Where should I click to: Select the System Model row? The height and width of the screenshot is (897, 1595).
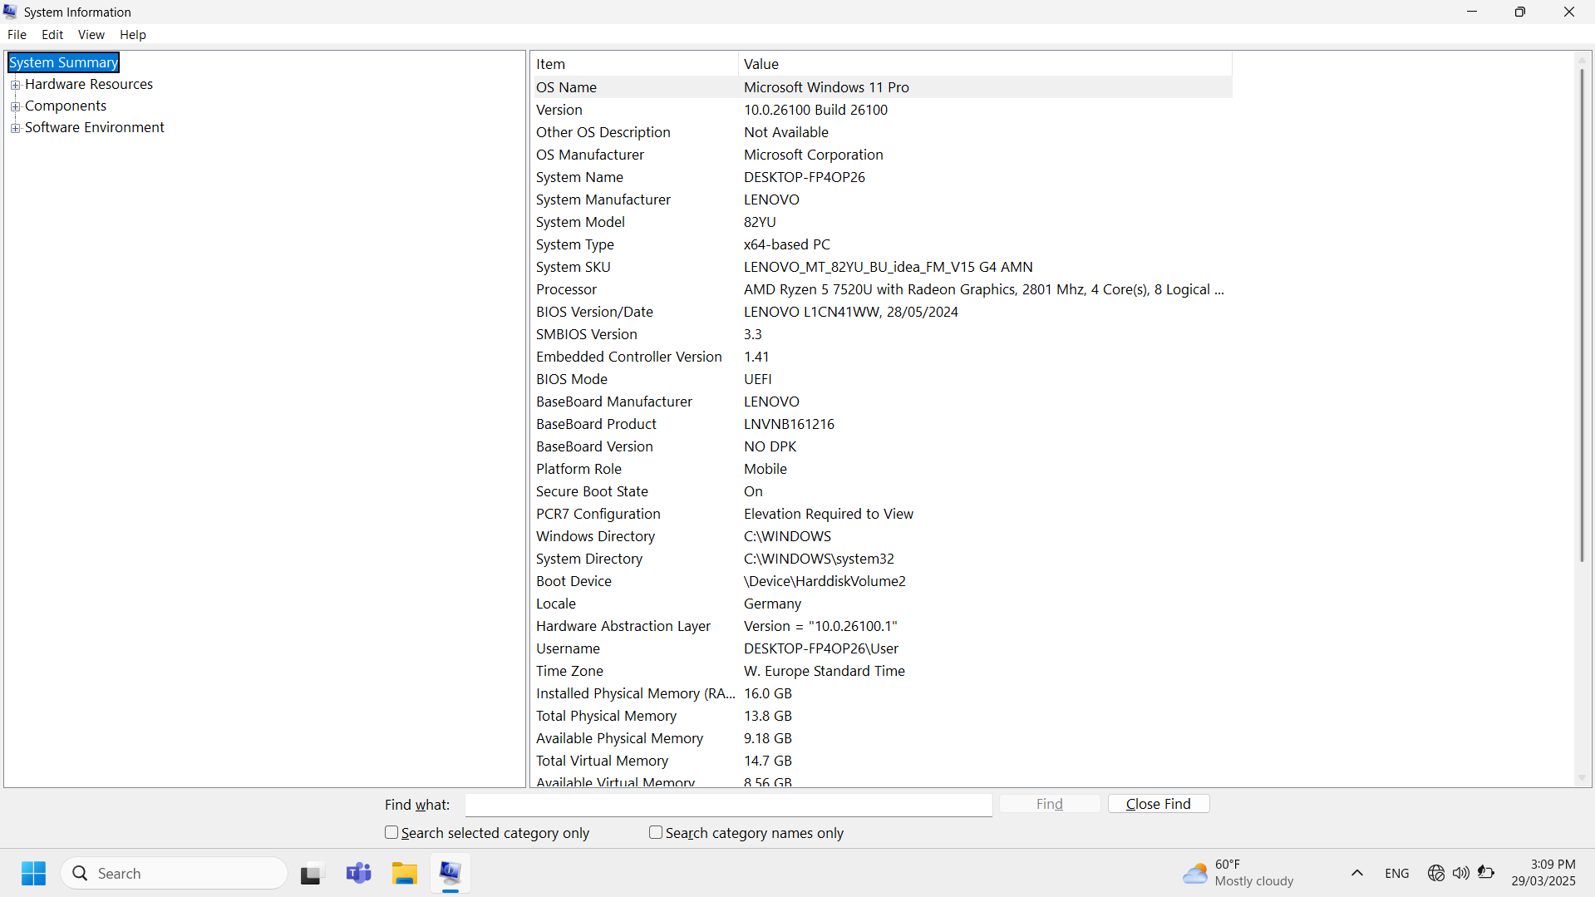[x=882, y=222]
